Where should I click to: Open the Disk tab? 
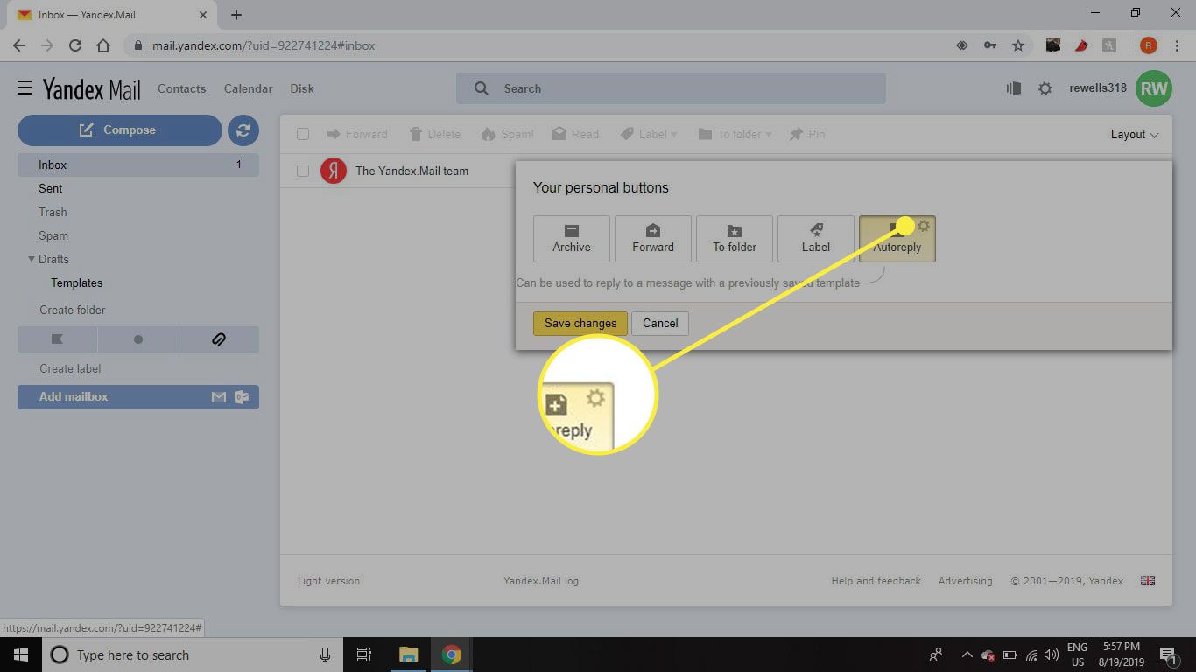point(302,88)
